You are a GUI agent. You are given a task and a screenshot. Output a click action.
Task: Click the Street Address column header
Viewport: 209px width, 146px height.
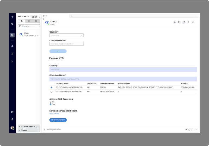124,83
